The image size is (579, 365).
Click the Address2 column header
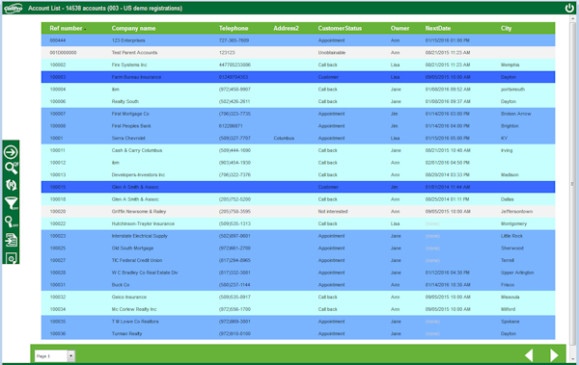tap(287, 28)
